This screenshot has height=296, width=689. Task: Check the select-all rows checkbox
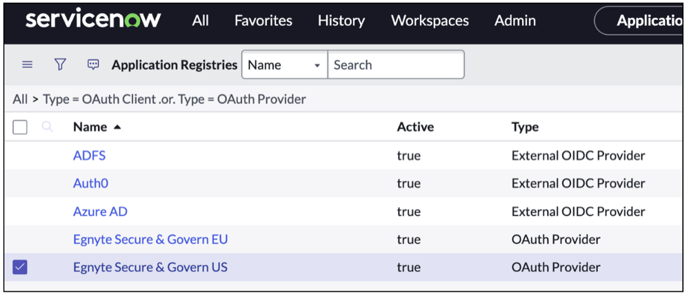[20, 127]
